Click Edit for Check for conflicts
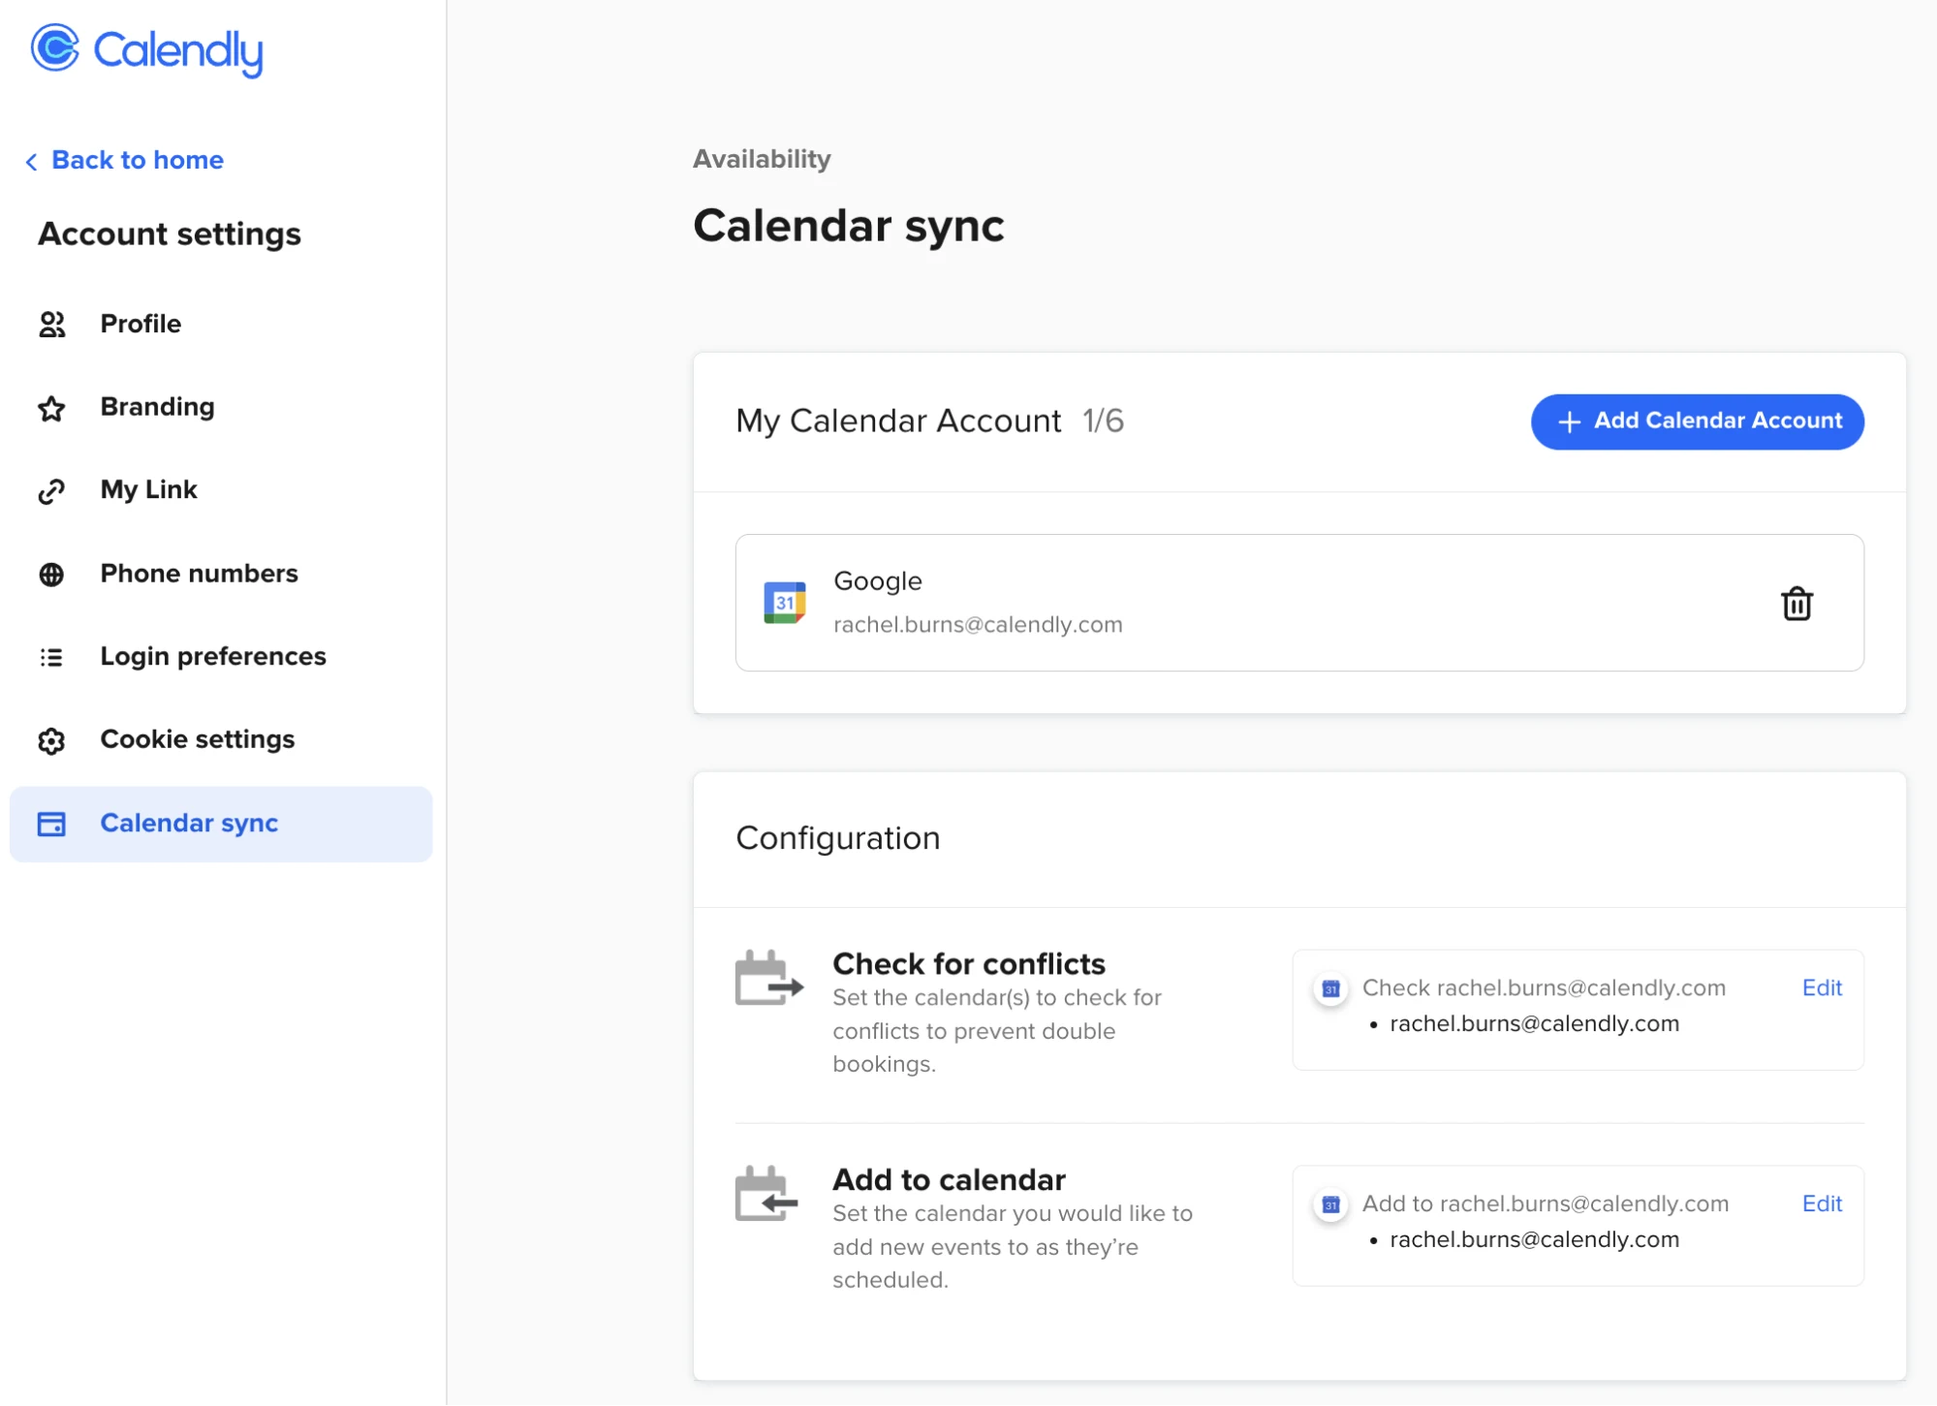 (x=1823, y=988)
